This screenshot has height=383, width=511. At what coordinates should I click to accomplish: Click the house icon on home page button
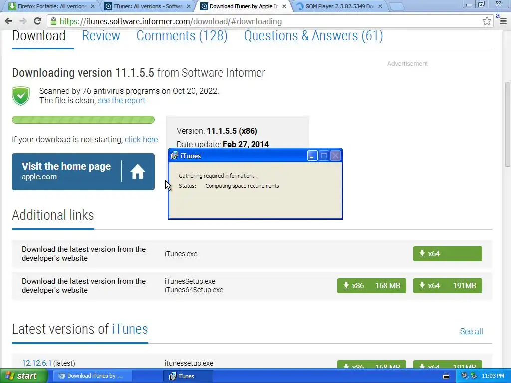pyautogui.click(x=138, y=172)
